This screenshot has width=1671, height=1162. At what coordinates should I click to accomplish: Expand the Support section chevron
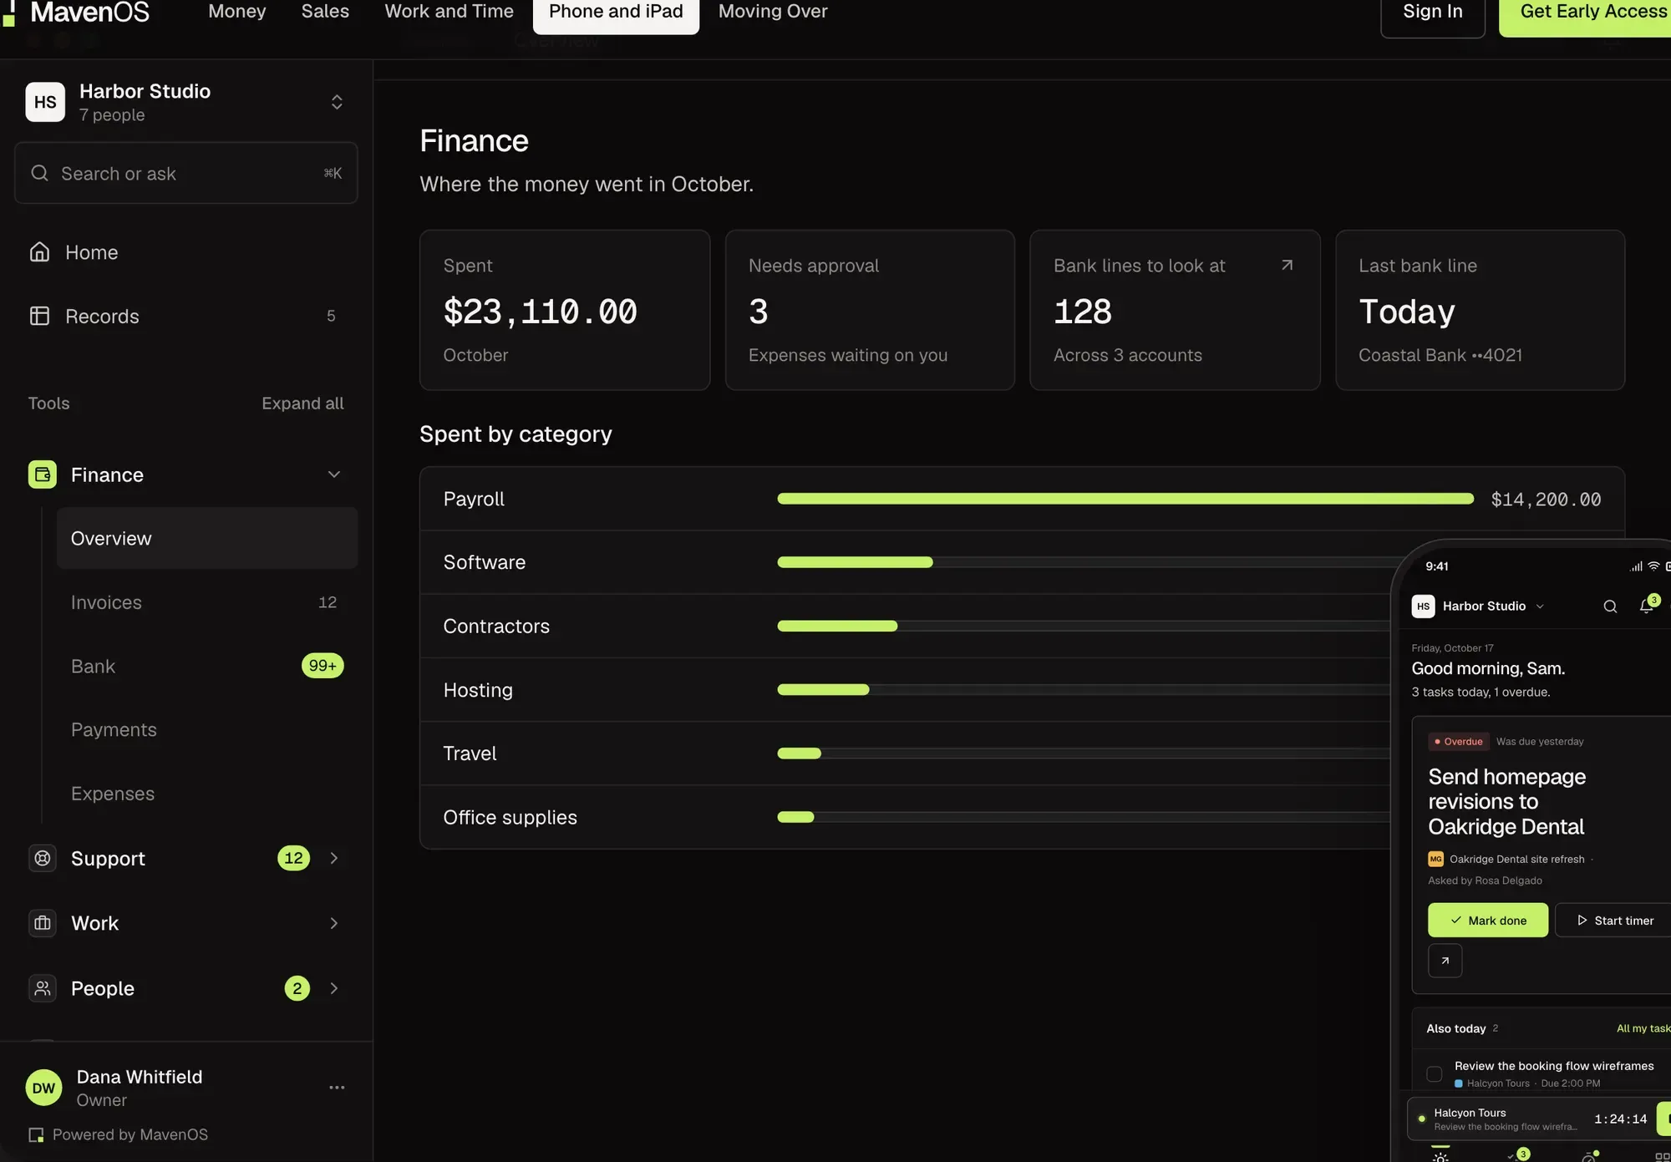[x=334, y=858]
